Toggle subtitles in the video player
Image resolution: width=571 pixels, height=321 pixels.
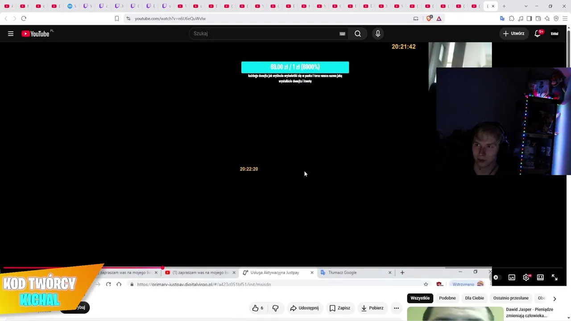(x=512, y=277)
